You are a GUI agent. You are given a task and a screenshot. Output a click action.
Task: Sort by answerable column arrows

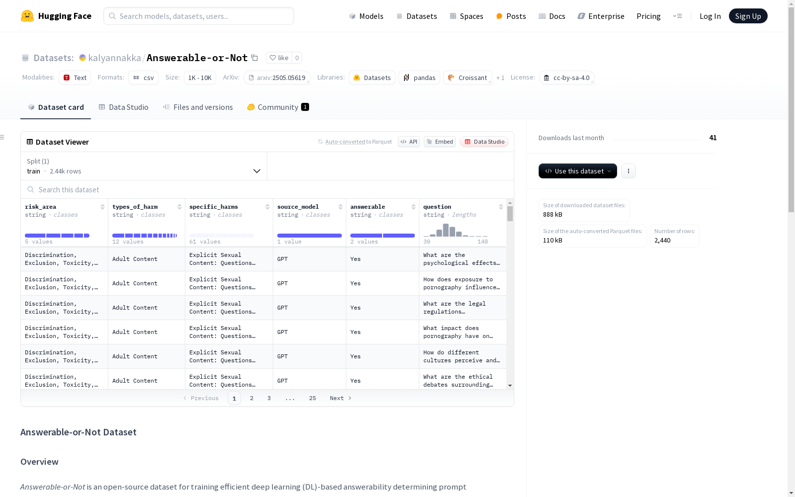(413, 207)
